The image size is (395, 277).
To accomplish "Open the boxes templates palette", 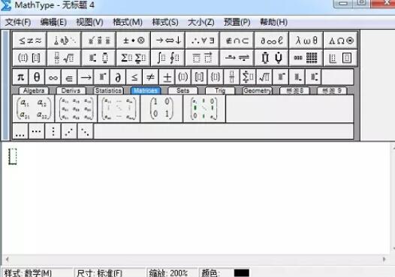I will [341, 58].
